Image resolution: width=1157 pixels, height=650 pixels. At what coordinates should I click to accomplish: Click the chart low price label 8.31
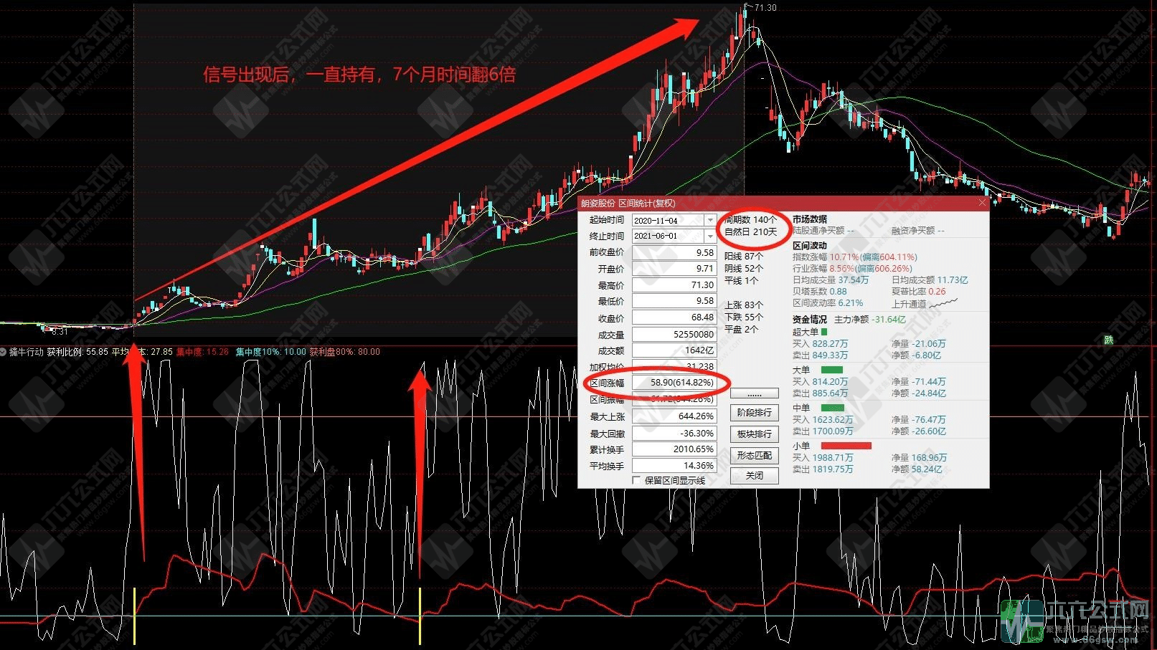point(60,332)
